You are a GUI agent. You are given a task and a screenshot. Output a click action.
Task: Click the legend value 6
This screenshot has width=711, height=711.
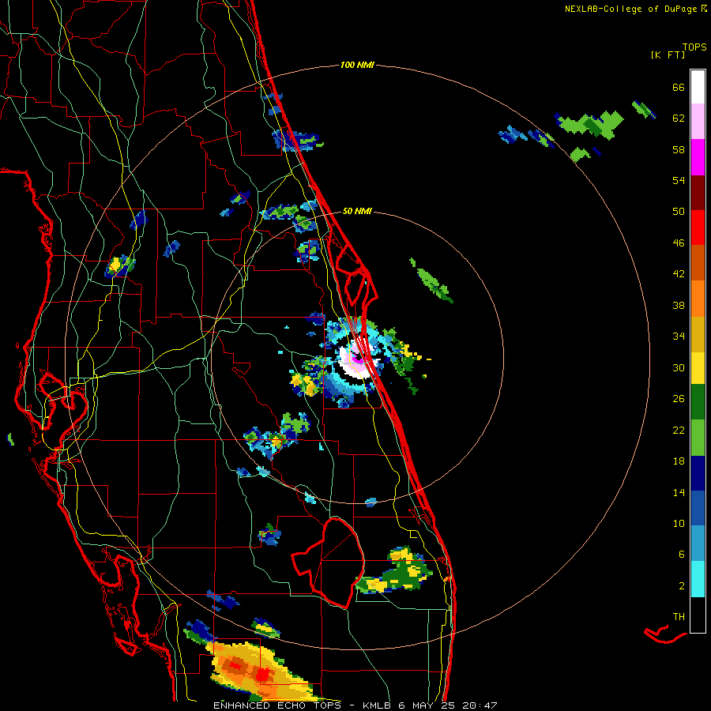(682, 555)
